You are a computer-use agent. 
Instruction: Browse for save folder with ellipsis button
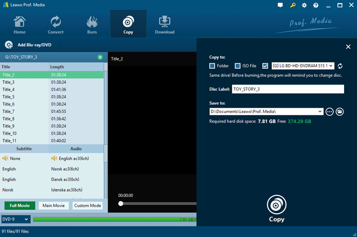tap(329, 111)
